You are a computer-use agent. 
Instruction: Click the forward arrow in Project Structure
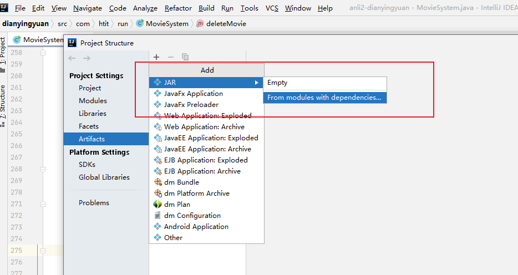click(x=87, y=58)
